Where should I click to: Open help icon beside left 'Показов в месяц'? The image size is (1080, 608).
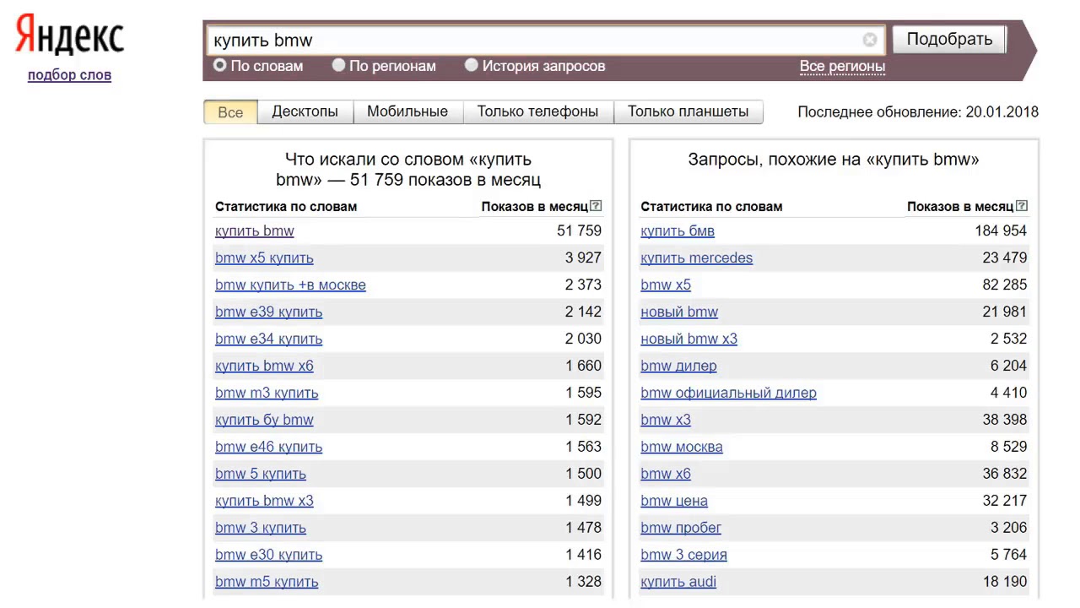pos(597,205)
